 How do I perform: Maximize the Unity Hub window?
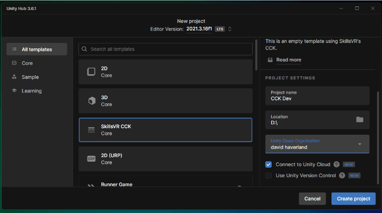click(357, 8)
